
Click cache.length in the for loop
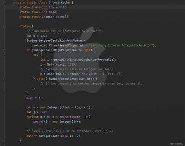click(x=69, y=117)
